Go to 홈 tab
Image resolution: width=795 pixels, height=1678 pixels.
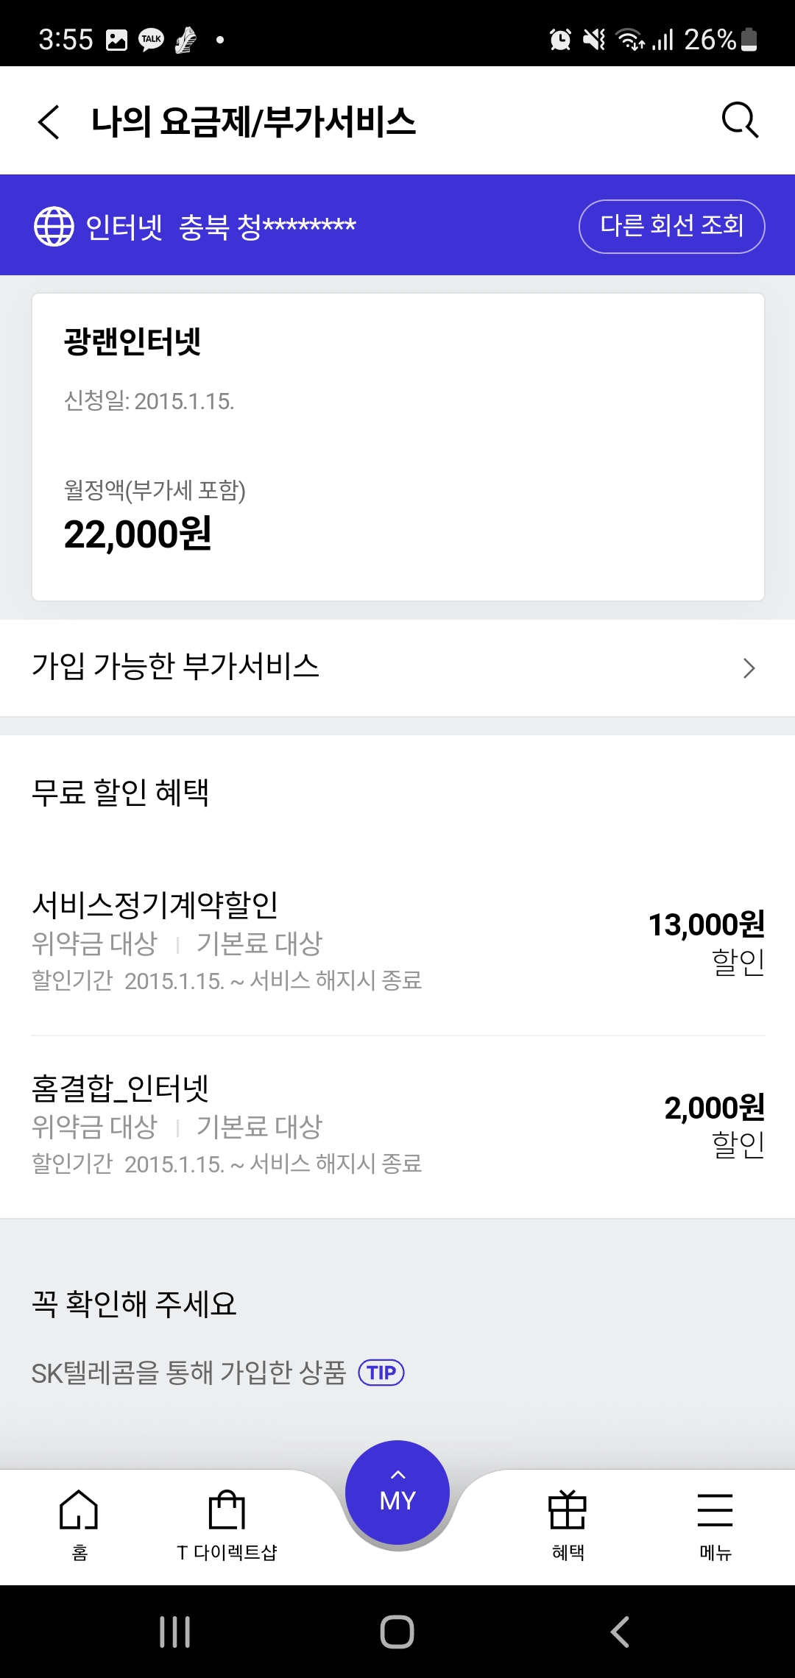tap(79, 1523)
